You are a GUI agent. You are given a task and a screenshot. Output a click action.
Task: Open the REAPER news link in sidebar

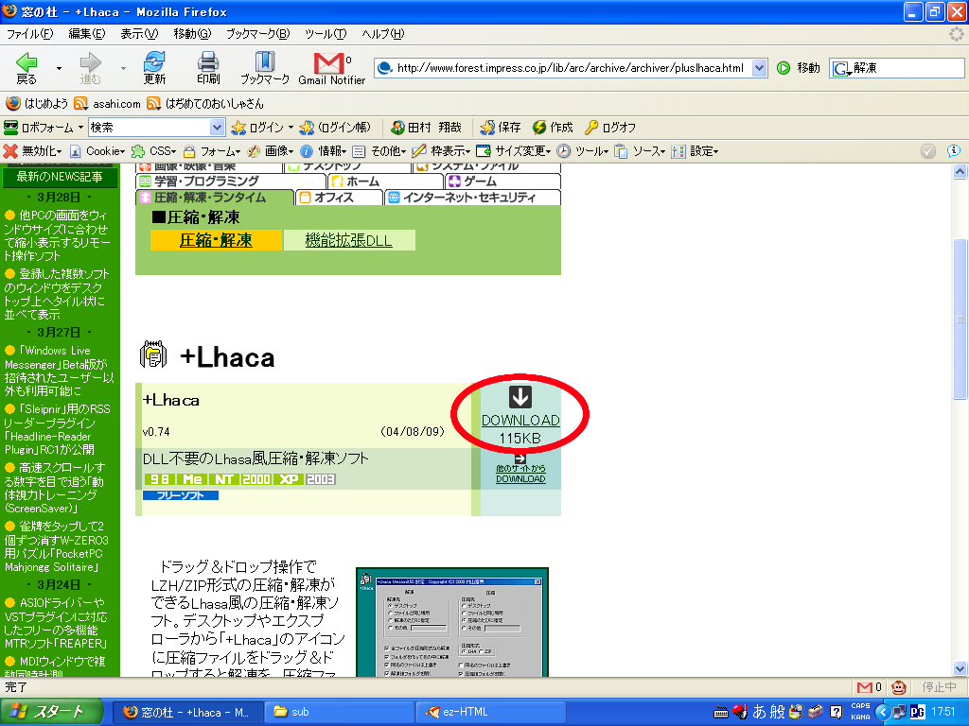coord(56,623)
